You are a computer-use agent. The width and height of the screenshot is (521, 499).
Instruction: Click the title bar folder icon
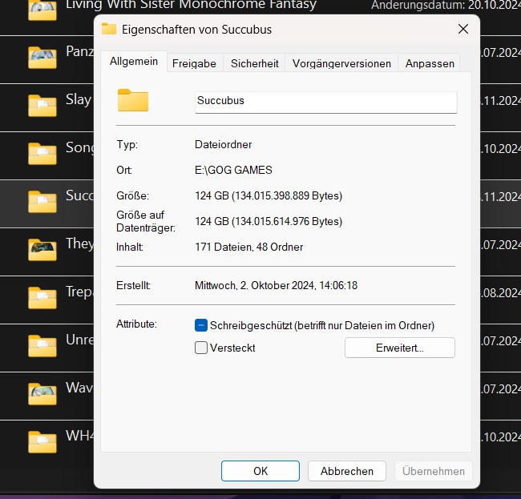(x=109, y=29)
